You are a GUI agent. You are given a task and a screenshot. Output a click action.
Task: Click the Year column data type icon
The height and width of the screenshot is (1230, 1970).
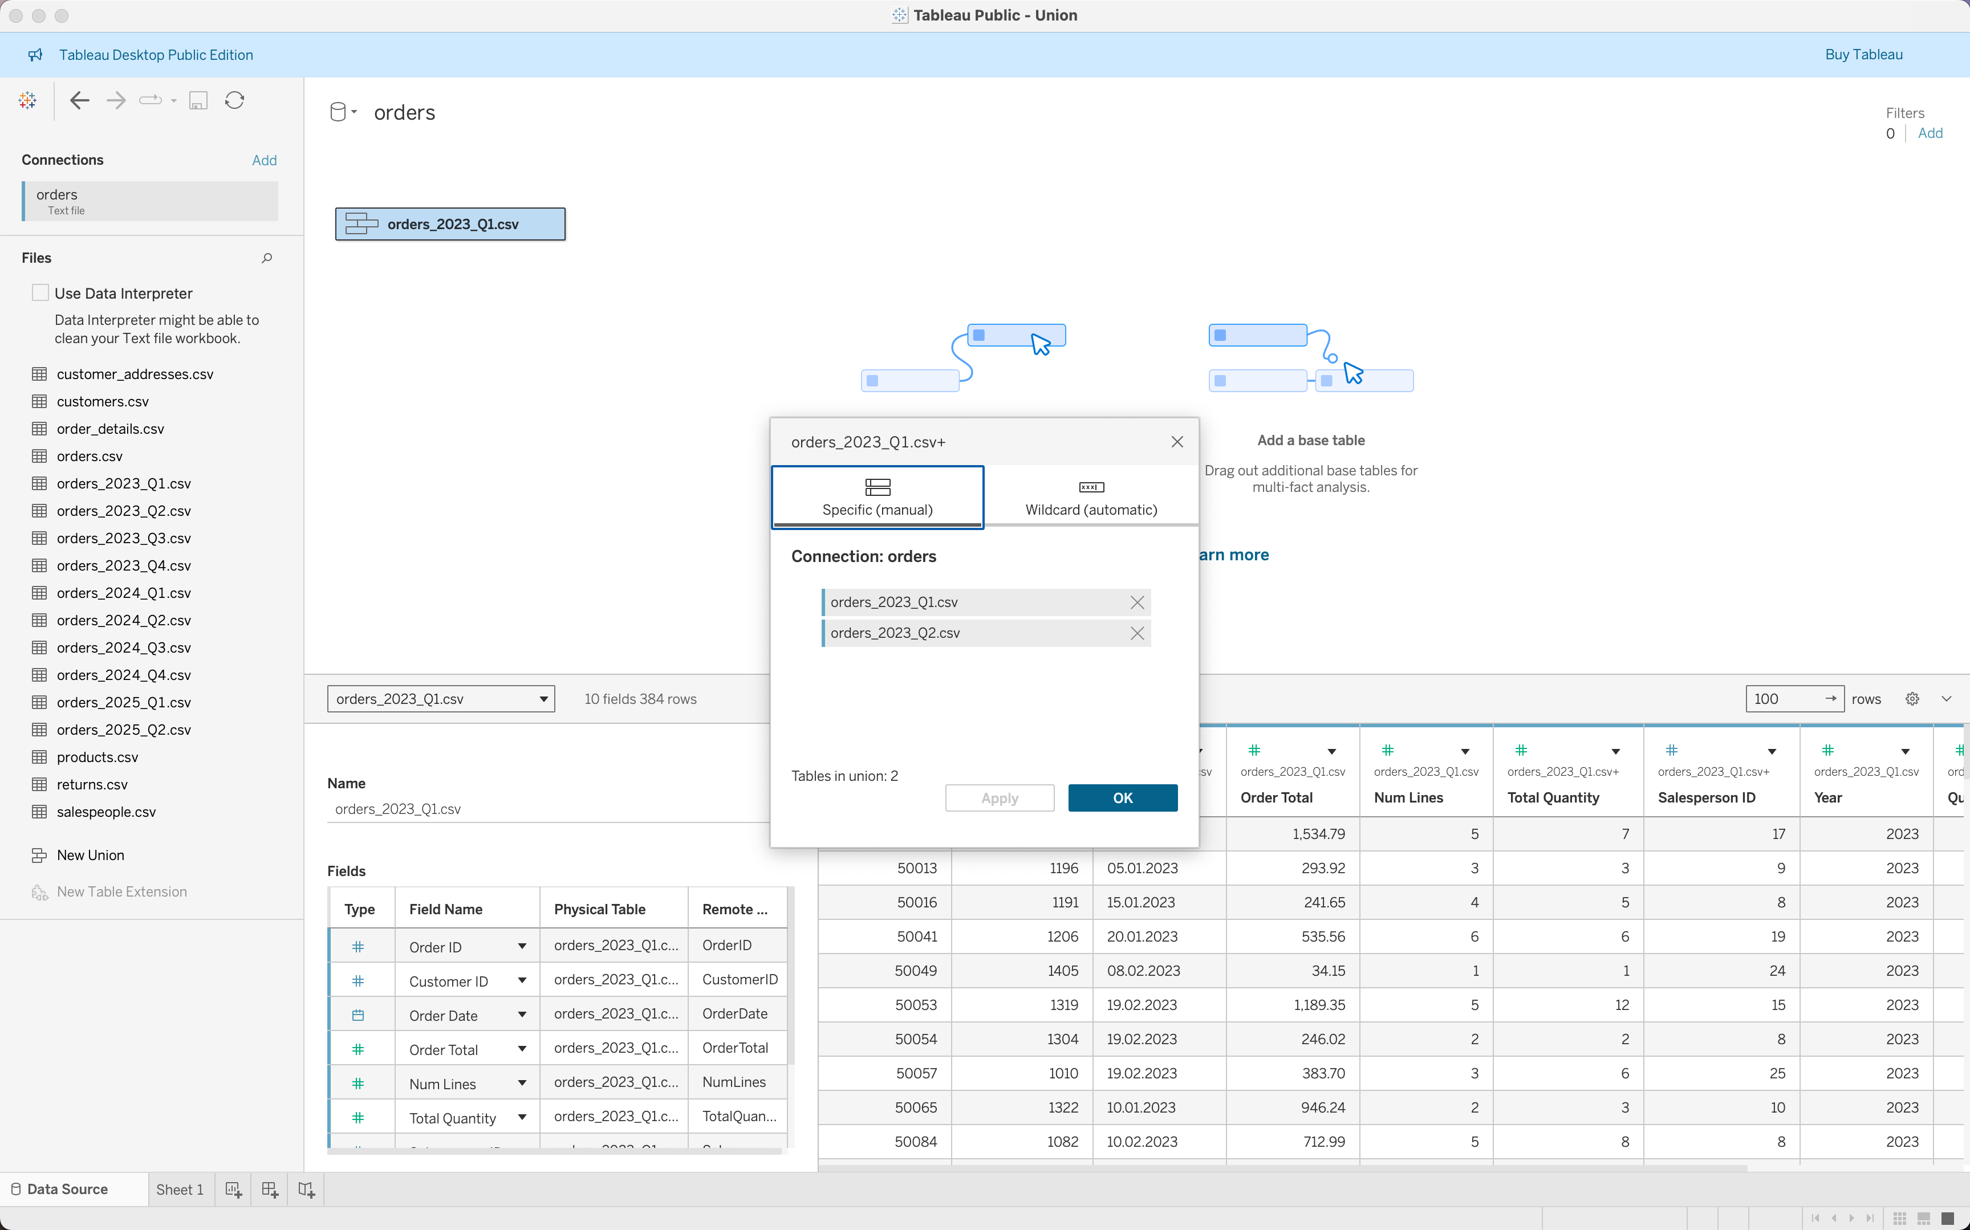(x=1827, y=750)
